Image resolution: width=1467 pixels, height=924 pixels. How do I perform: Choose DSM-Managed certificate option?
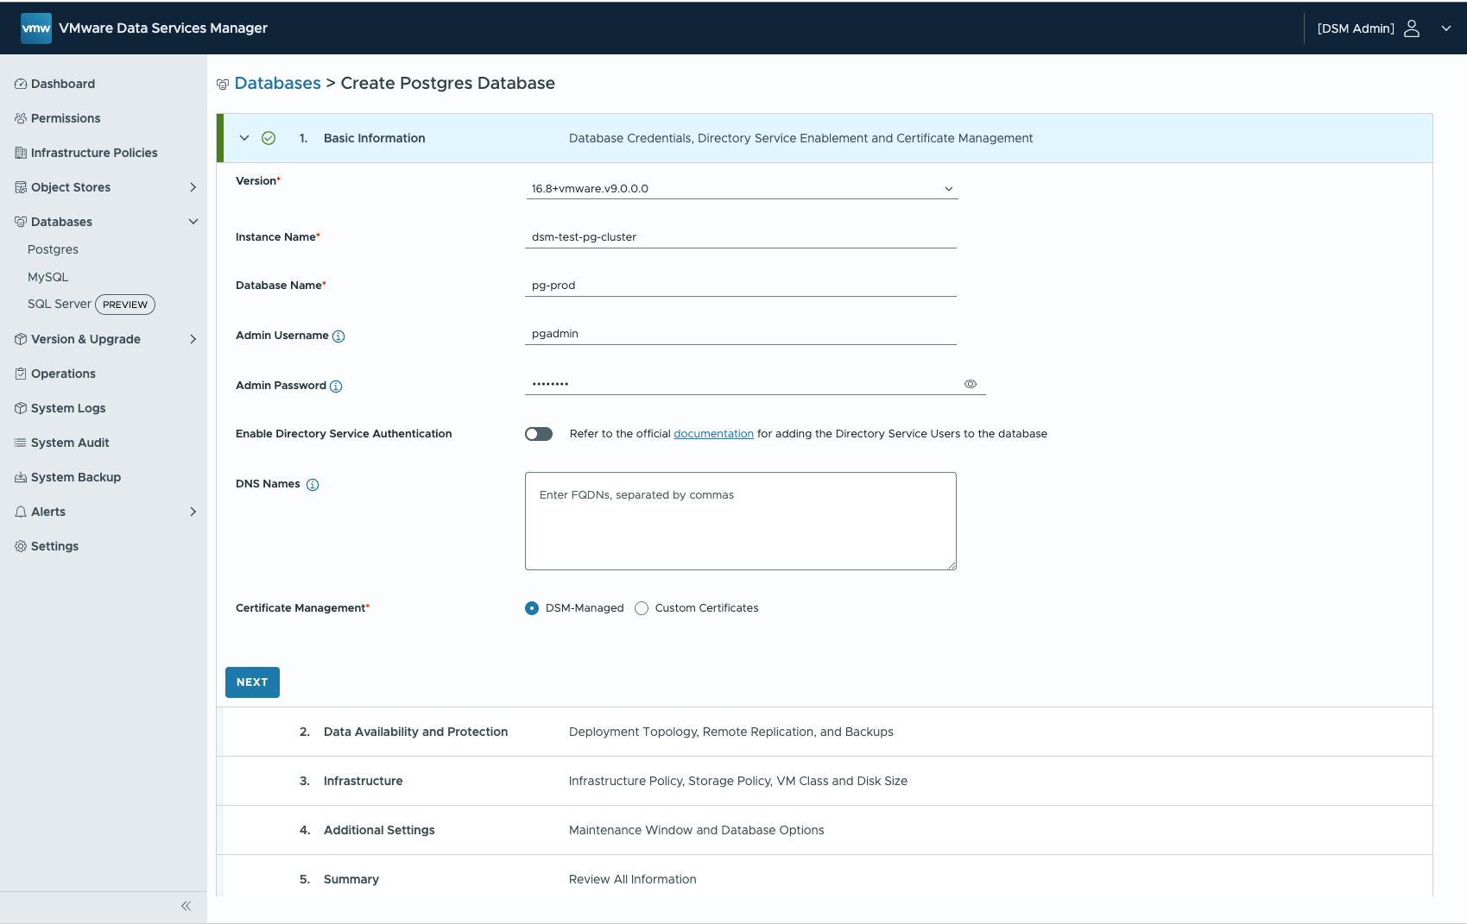532,608
